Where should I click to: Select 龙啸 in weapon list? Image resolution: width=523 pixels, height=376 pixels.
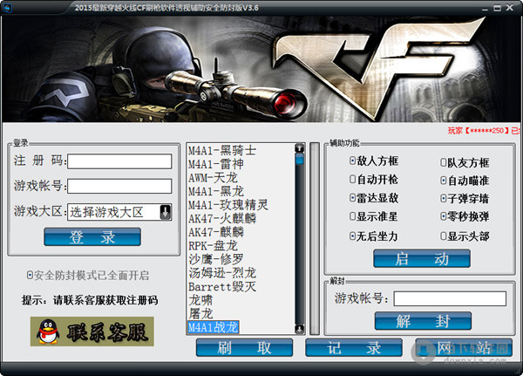click(200, 300)
